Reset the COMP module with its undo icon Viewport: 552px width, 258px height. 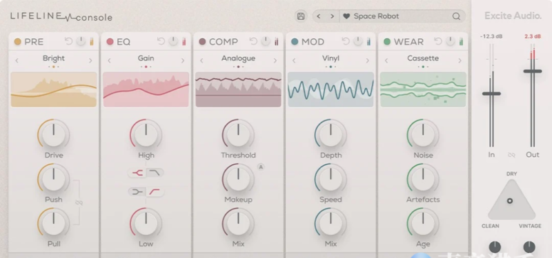(x=253, y=41)
